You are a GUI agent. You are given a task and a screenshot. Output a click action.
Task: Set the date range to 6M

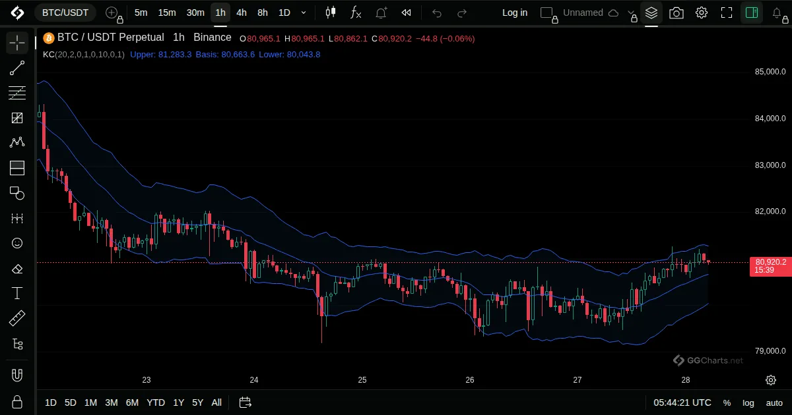(x=132, y=402)
